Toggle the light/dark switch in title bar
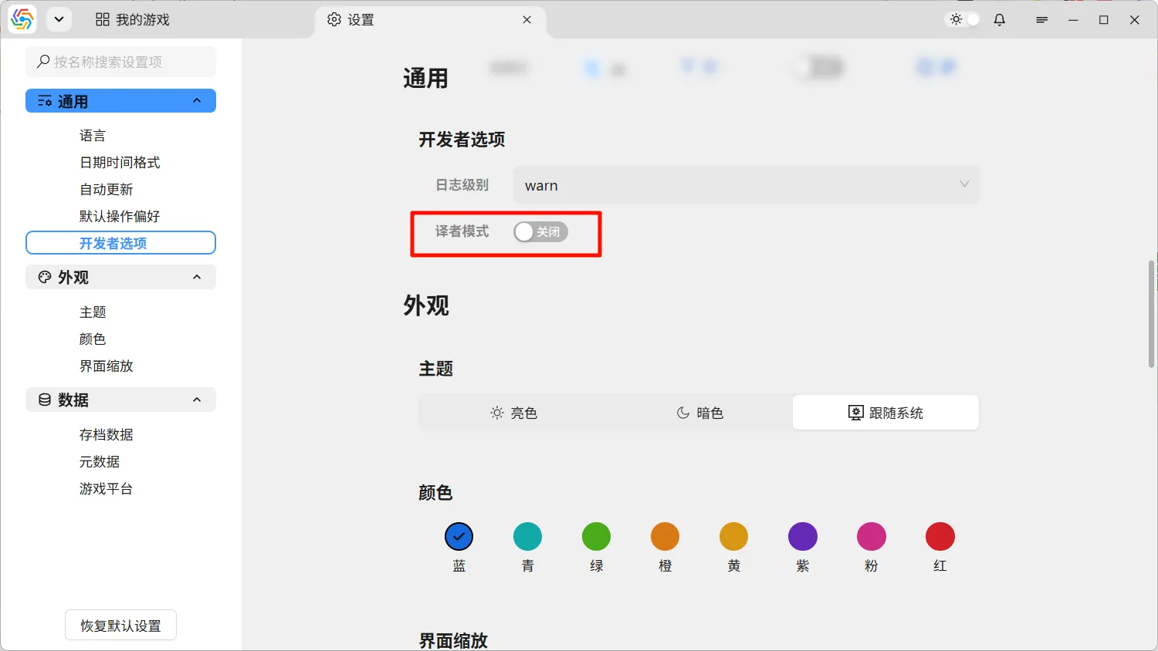Screen dimensions: 1158x651 (964, 20)
